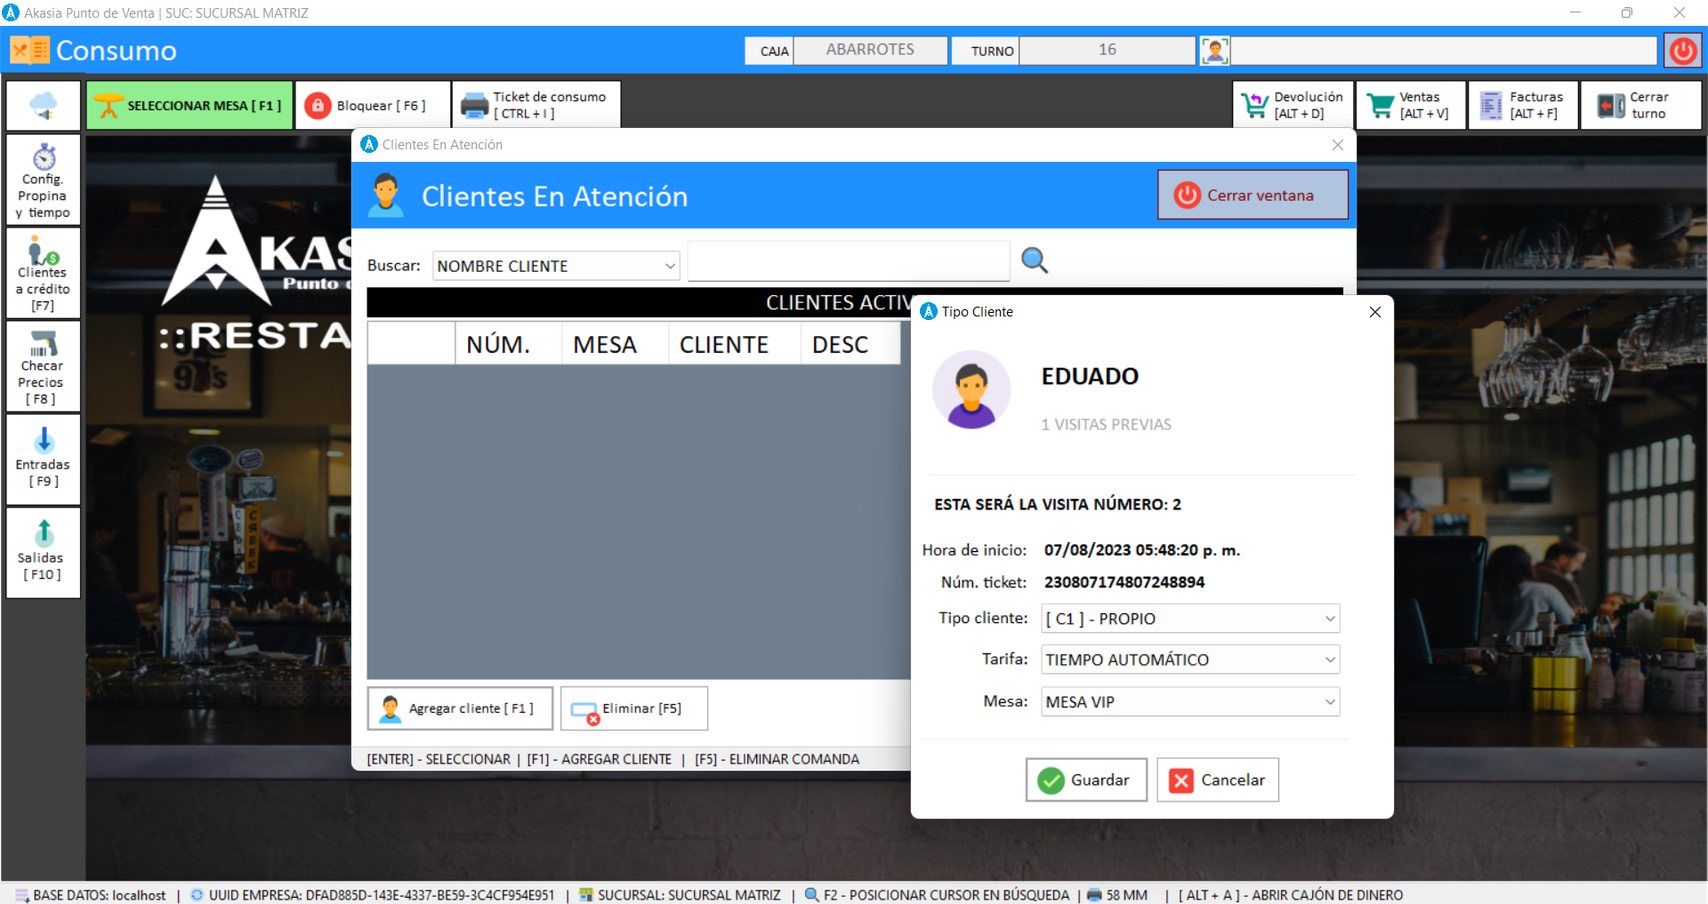Expand the Tarifa dropdown
The height and width of the screenshot is (904, 1708).
(x=1189, y=660)
